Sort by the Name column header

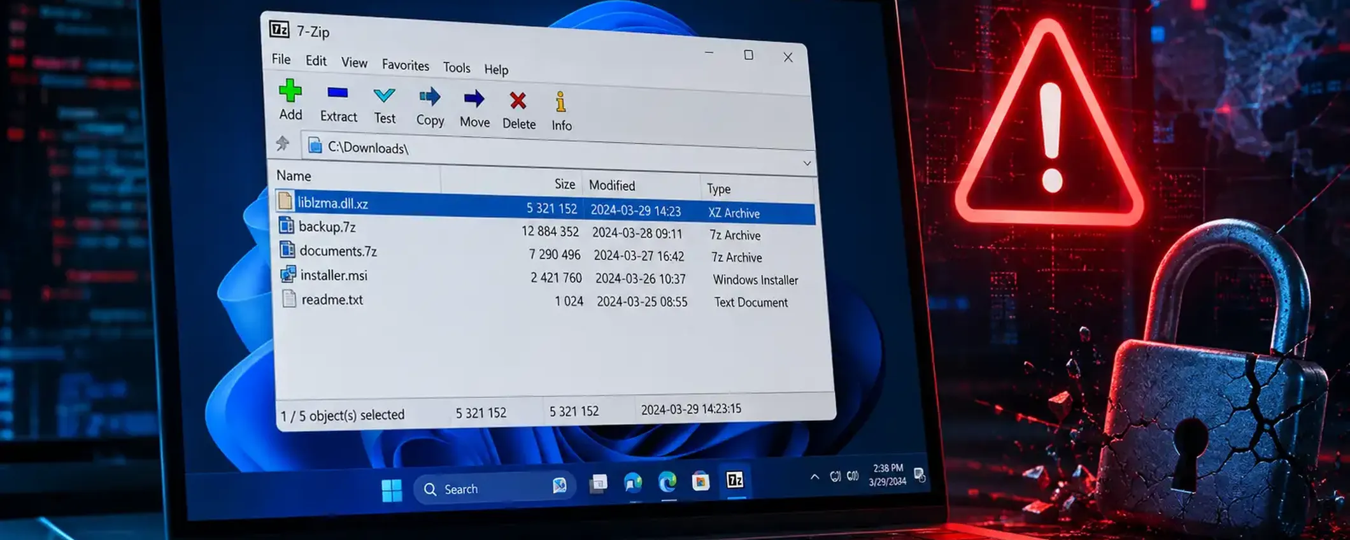(294, 176)
